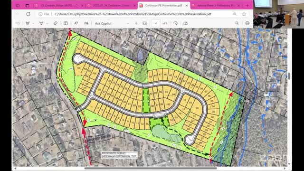Open the translate PDF option
The height and width of the screenshot is (171, 304).
pyautogui.click(x=86, y=23)
